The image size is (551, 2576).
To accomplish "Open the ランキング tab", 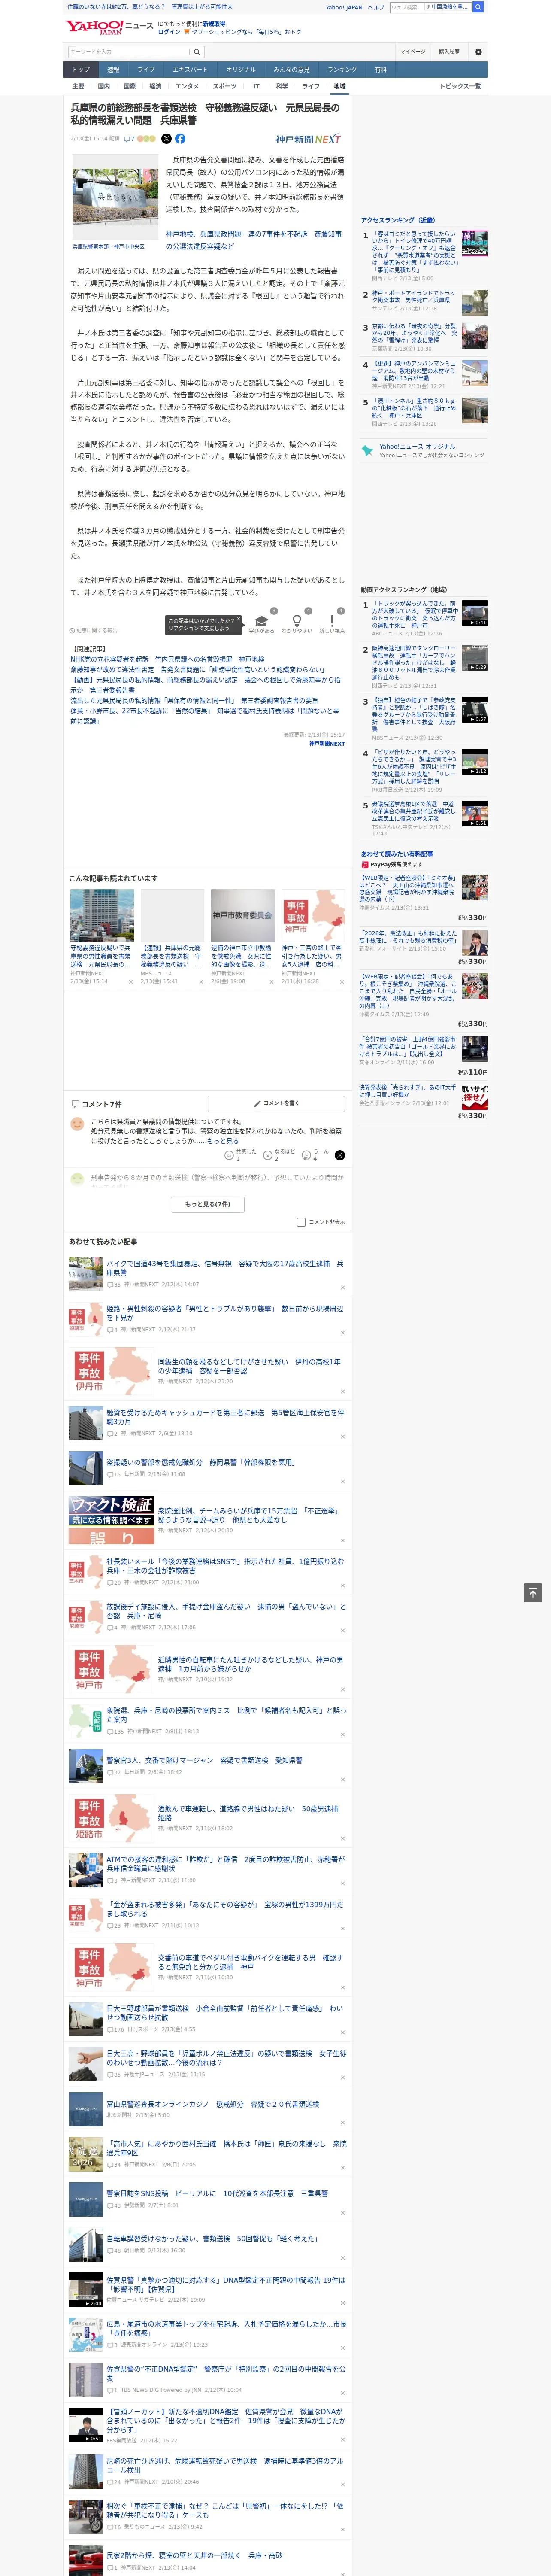I will (x=342, y=70).
